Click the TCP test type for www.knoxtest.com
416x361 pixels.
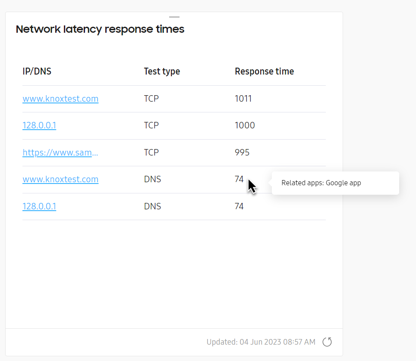(x=151, y=99)
